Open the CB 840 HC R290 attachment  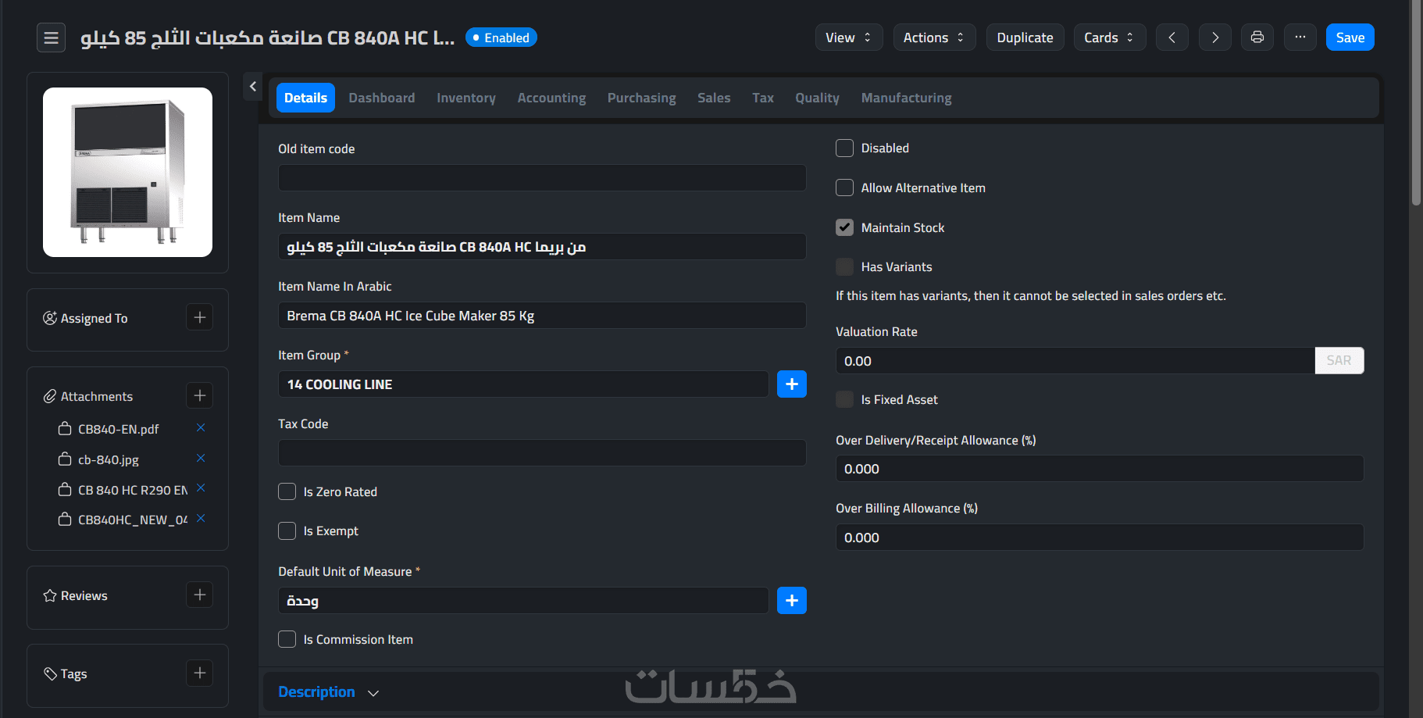(x=133, y=490)
